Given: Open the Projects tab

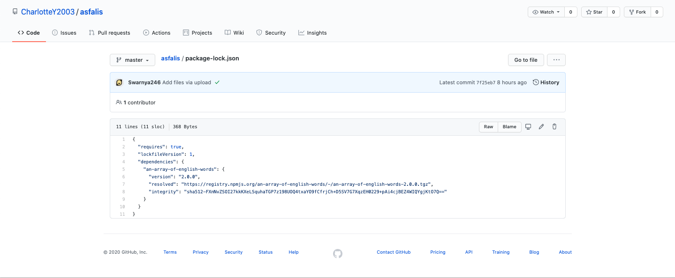Looking at the screenshot, I should (197, 33).
